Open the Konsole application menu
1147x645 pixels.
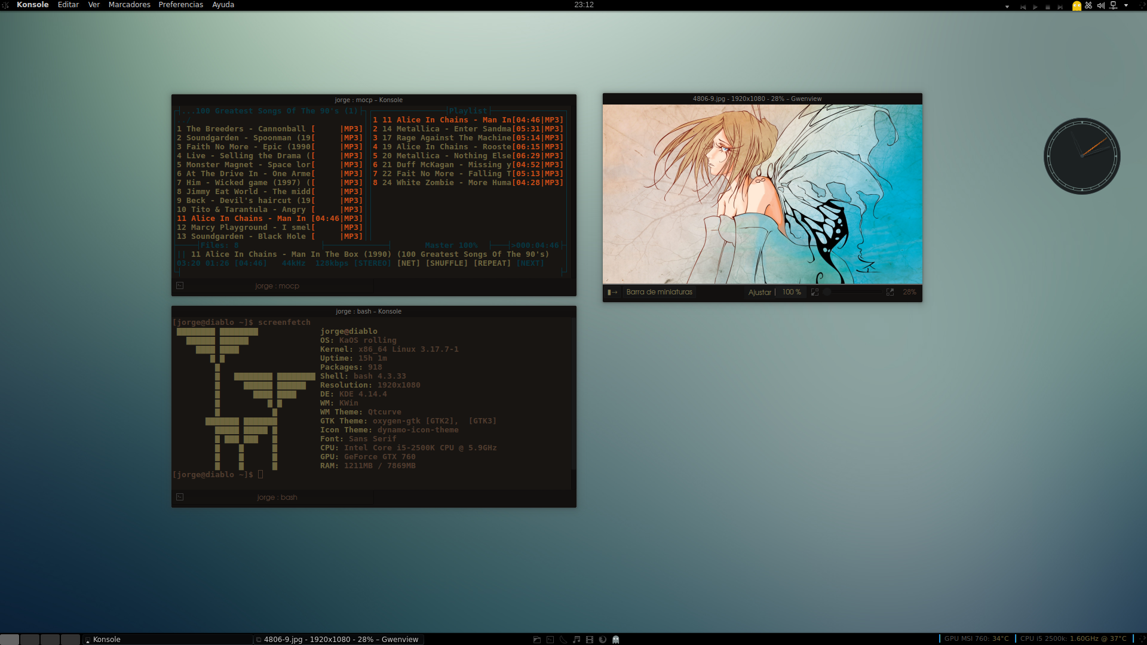(32, 5)
